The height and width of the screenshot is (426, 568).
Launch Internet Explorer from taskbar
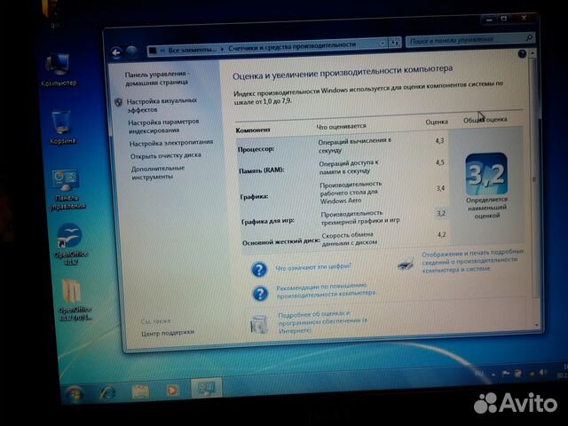click(x=107, y=392)
